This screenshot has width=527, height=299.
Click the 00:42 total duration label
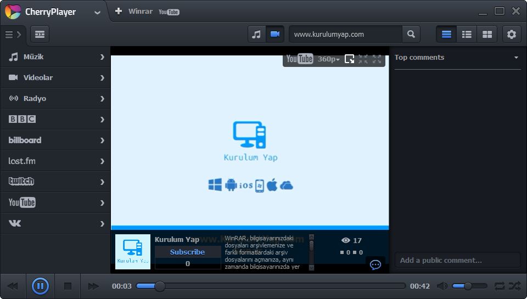pos(420,286)
